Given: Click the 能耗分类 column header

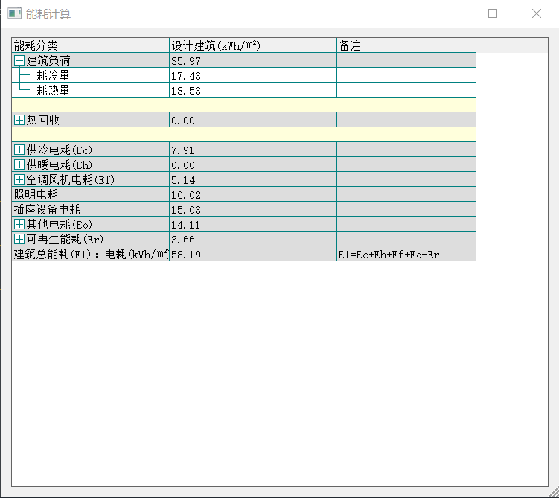Looking at the screenshot, I should click(89, 45).
